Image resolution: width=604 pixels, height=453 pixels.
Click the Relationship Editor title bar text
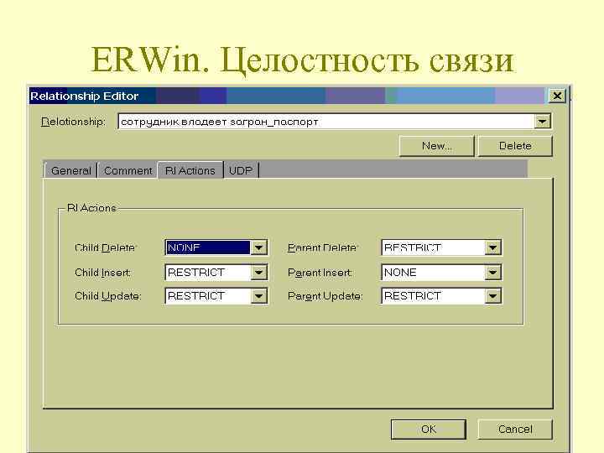pos(85,96)
